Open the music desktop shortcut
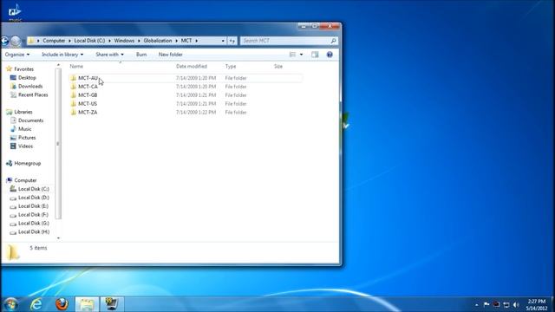Viewport: 555px width, 312px height. [x=15, y=13]
